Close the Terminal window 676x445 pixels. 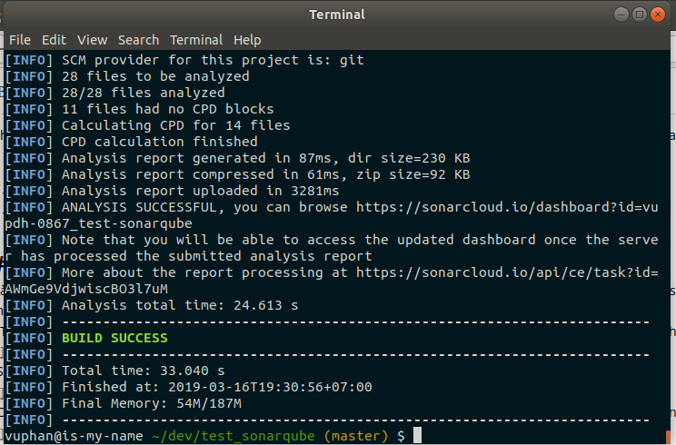tap(658, 15)
